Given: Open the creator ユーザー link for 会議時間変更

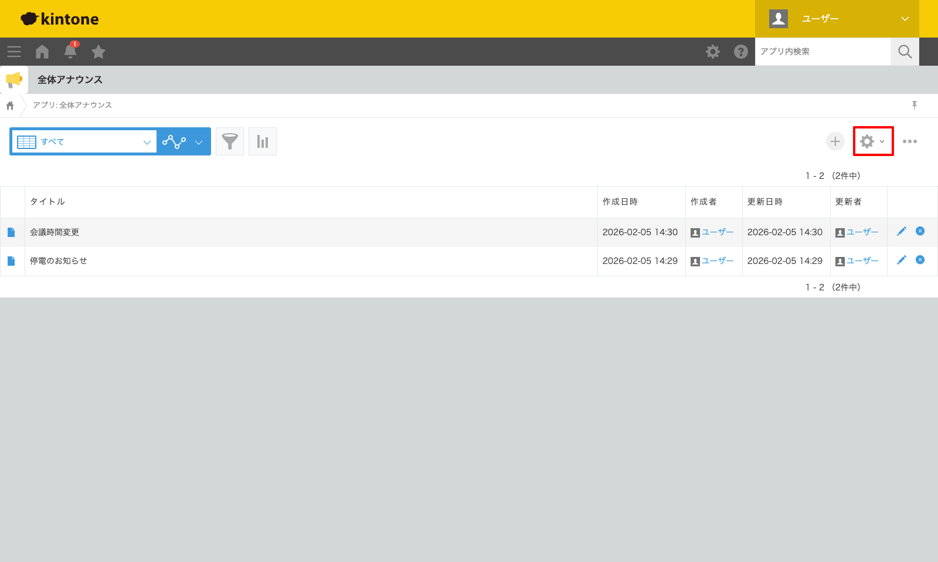Looking at the screenshot, I should (717, 232).
